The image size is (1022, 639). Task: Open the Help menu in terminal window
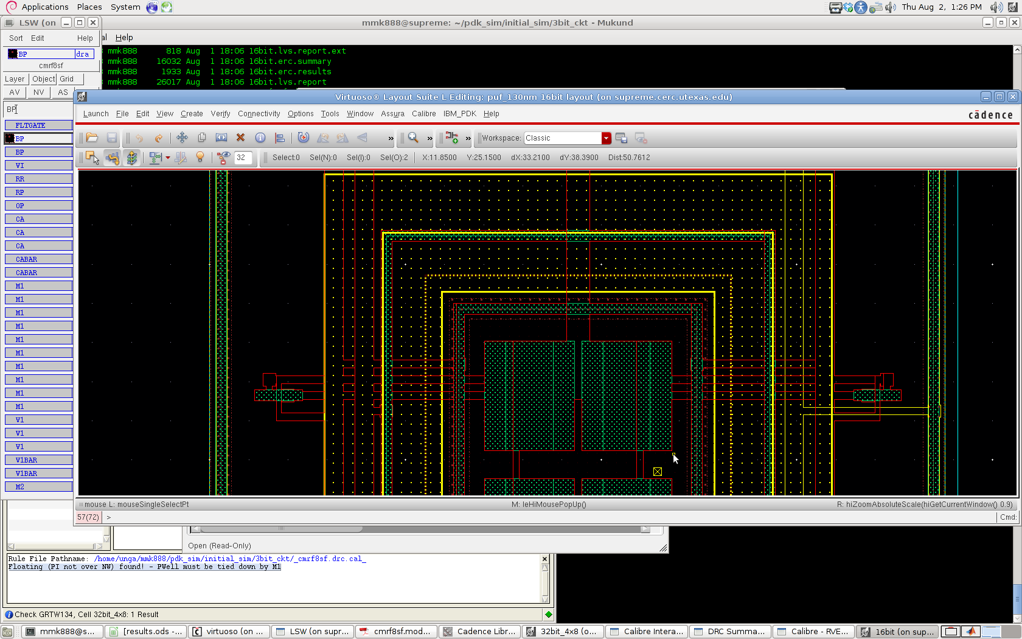(124, 38)
